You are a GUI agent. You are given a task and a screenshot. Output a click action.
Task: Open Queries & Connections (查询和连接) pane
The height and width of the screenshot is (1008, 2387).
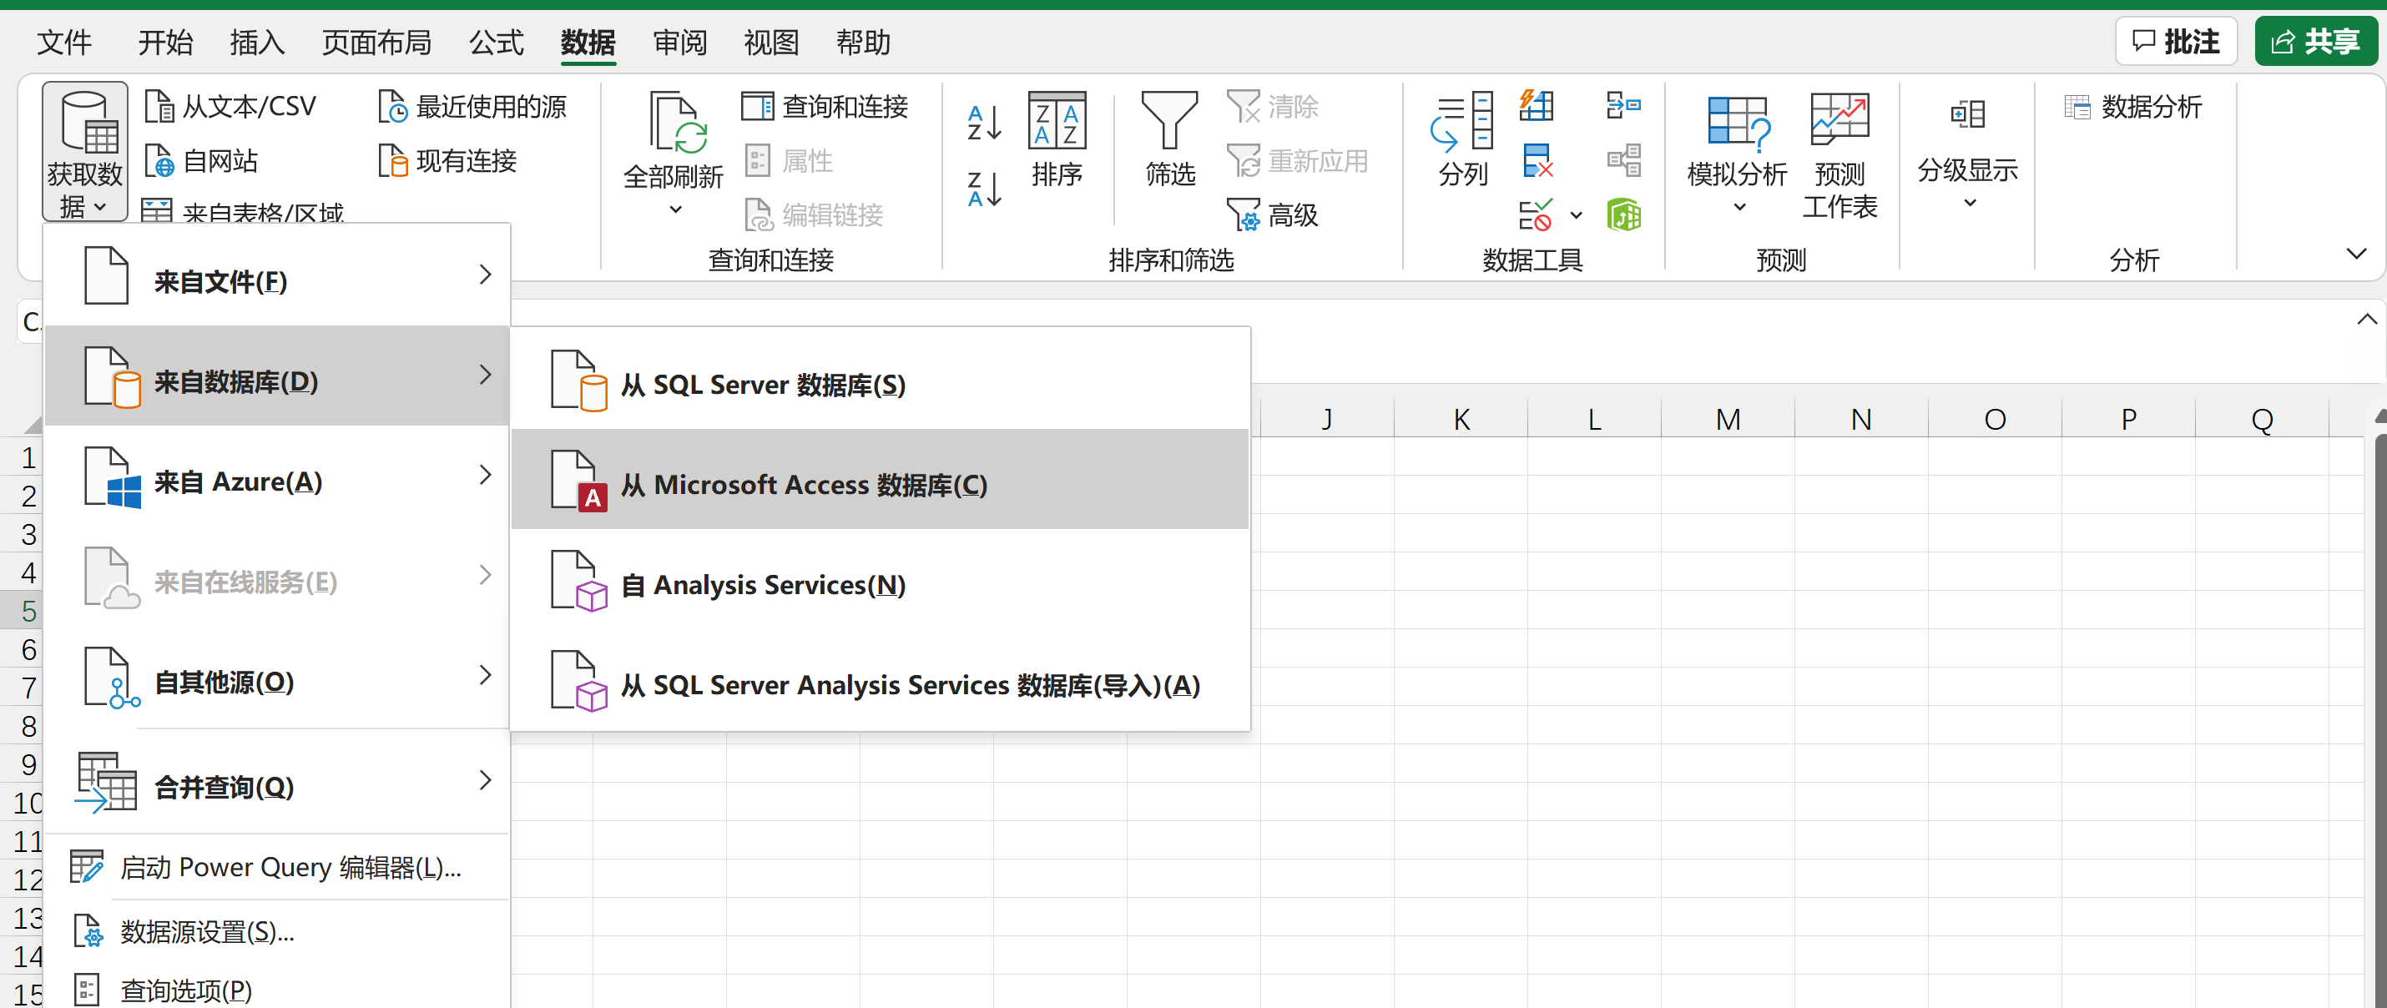tap(825, 107)
